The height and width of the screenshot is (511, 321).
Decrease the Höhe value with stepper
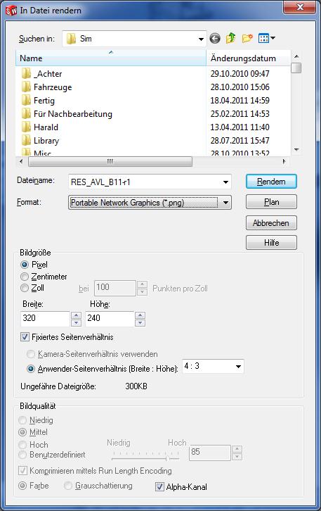pyautogui.click(x=140, y=322)
